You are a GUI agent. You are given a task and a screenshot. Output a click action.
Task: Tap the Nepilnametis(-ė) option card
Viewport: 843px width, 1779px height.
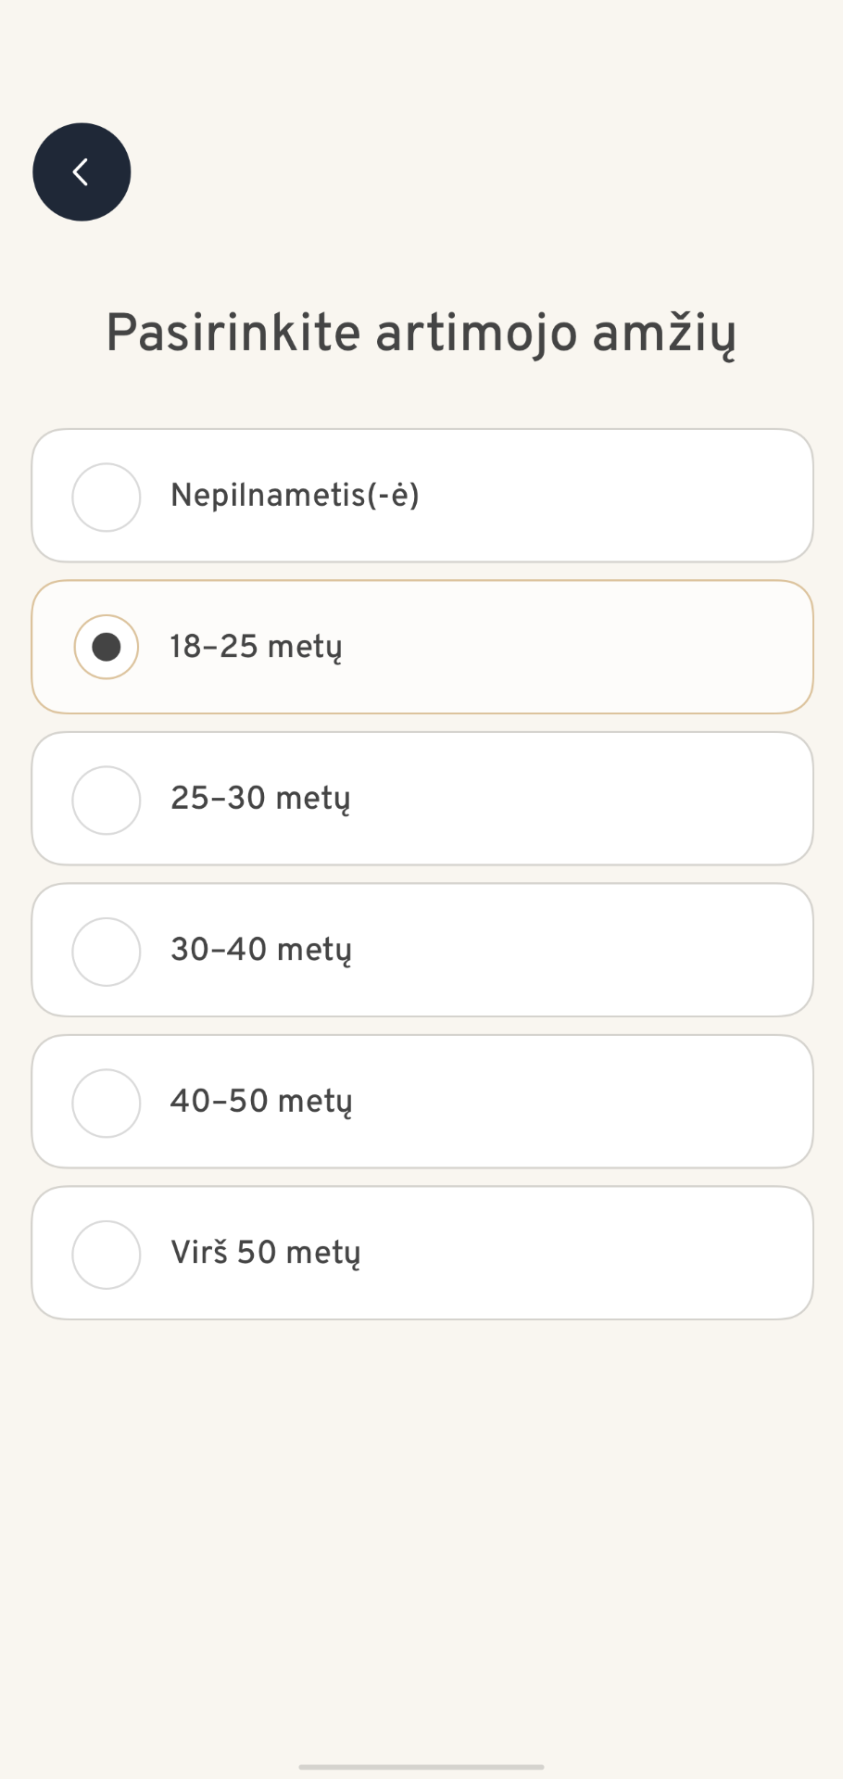[x=421, y=495]
